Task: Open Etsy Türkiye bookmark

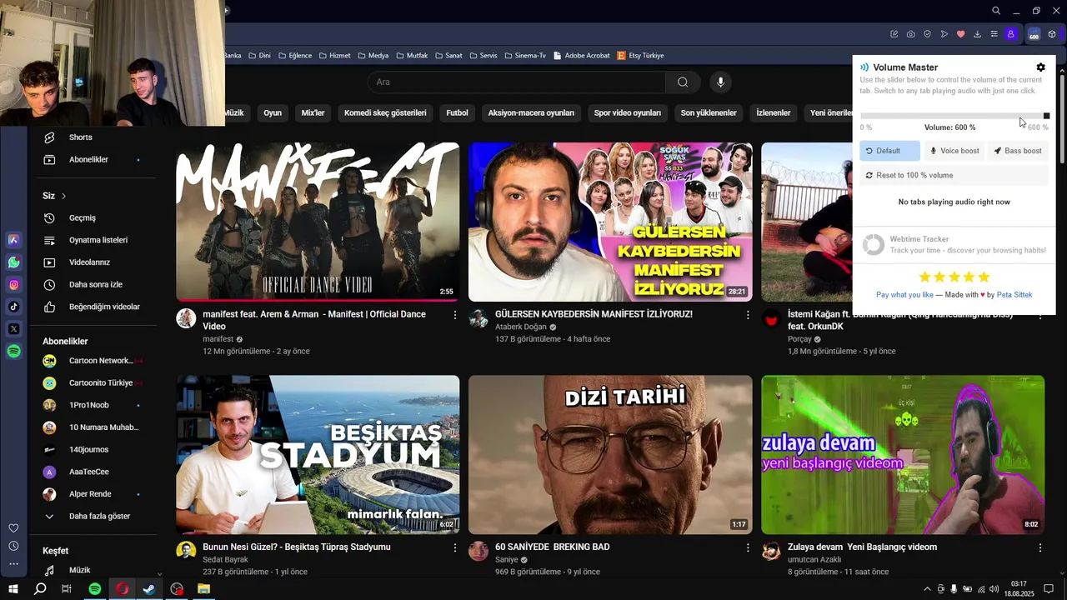Action: pyautogui.click(x=640, y=56)
